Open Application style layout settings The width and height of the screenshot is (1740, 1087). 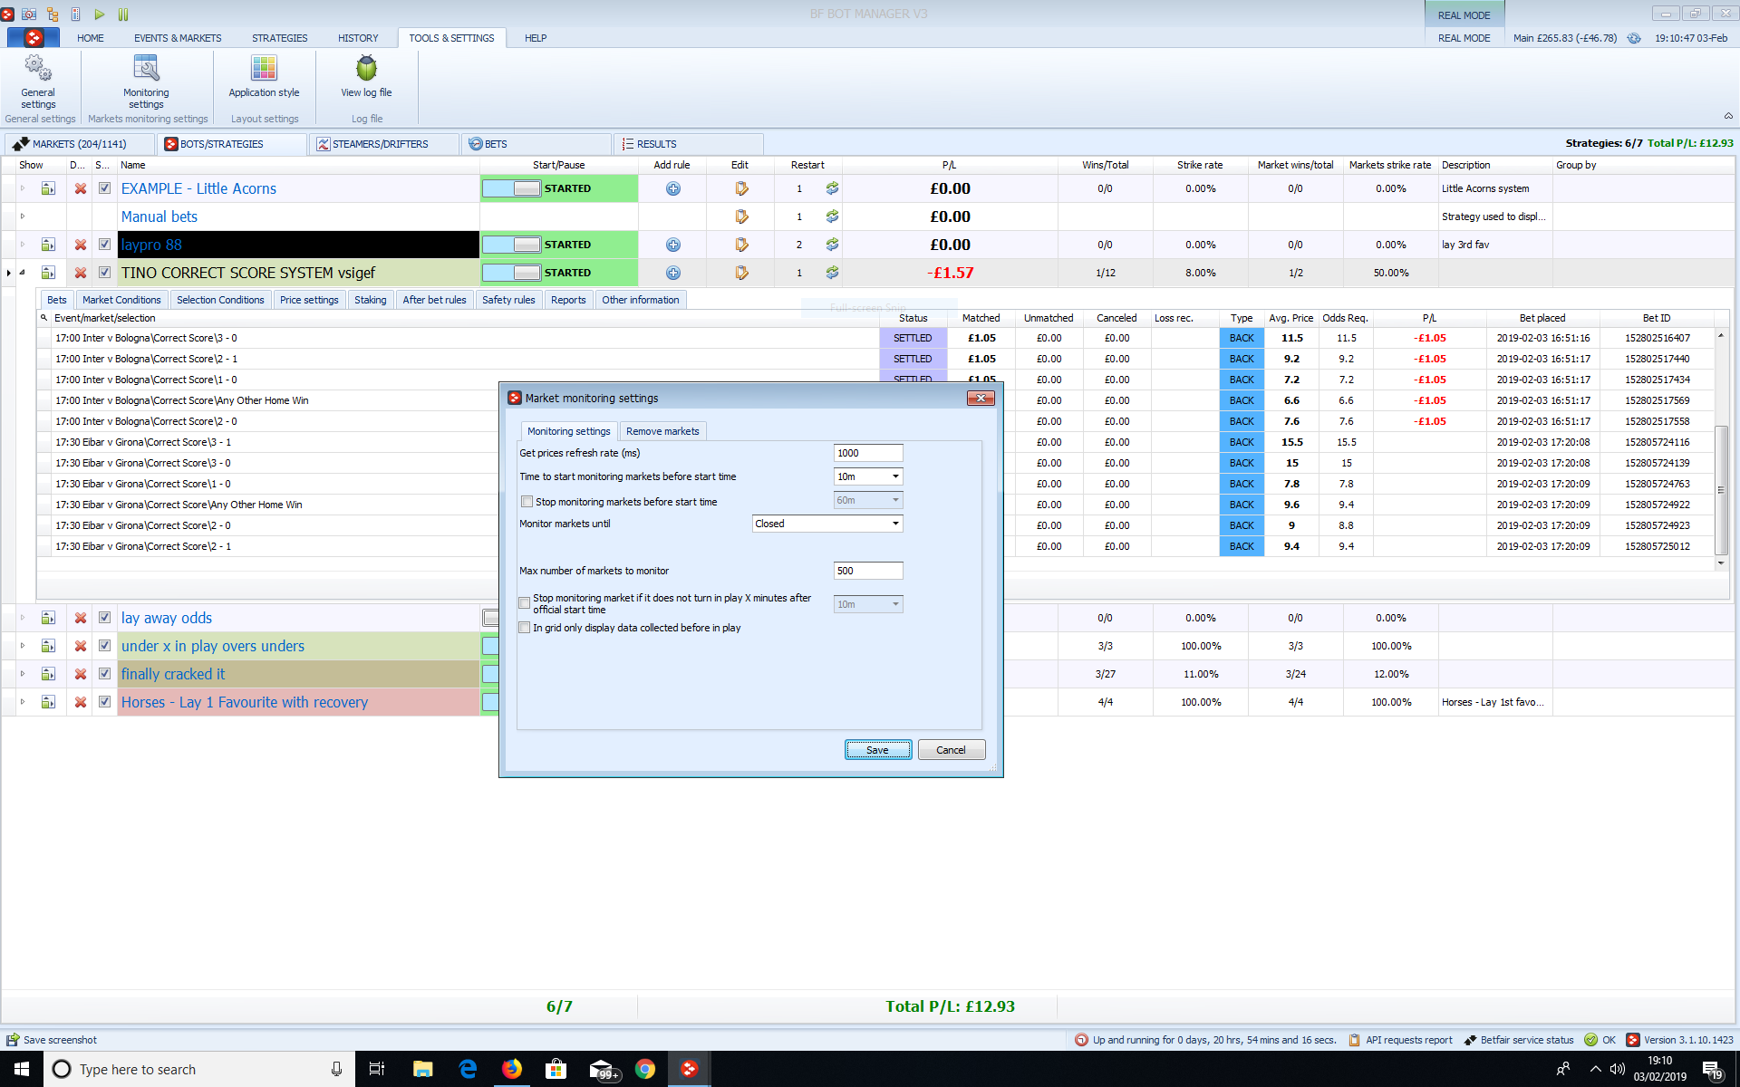(264, 76)
